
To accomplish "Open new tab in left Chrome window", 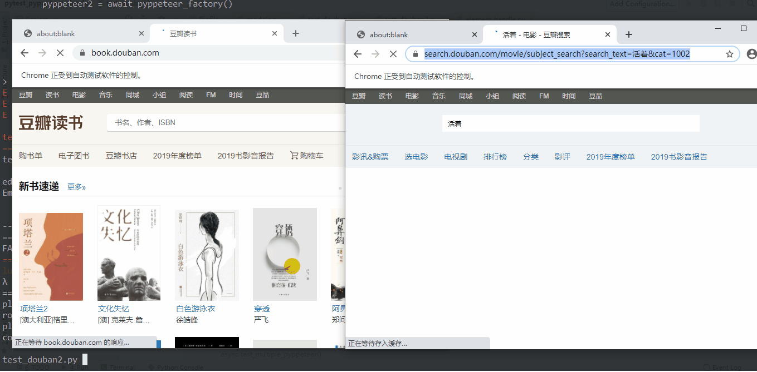I will coord(296,33).
